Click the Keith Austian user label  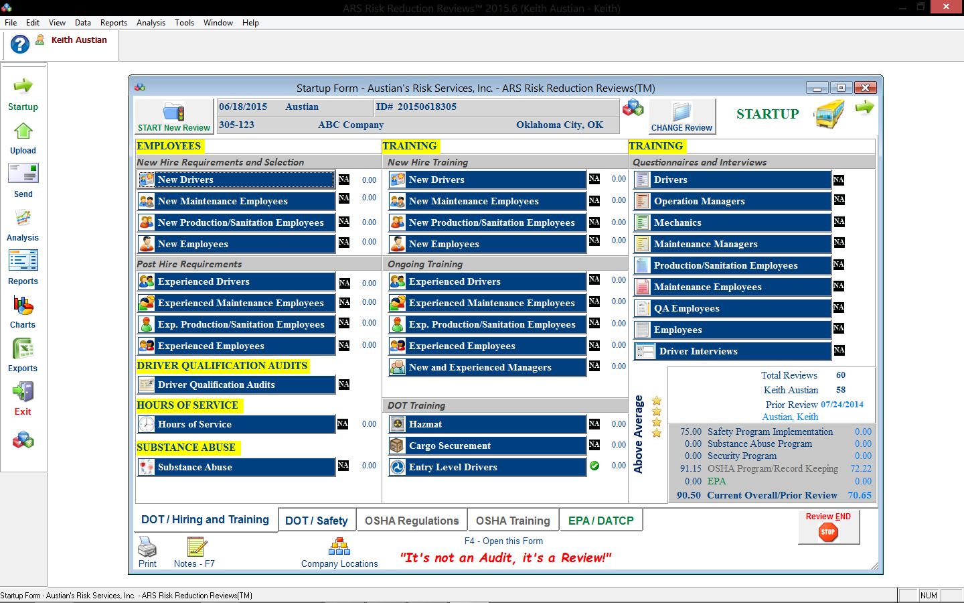[x=79, y=40]
